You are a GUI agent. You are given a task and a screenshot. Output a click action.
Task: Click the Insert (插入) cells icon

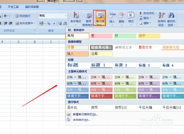pos(112,15)
